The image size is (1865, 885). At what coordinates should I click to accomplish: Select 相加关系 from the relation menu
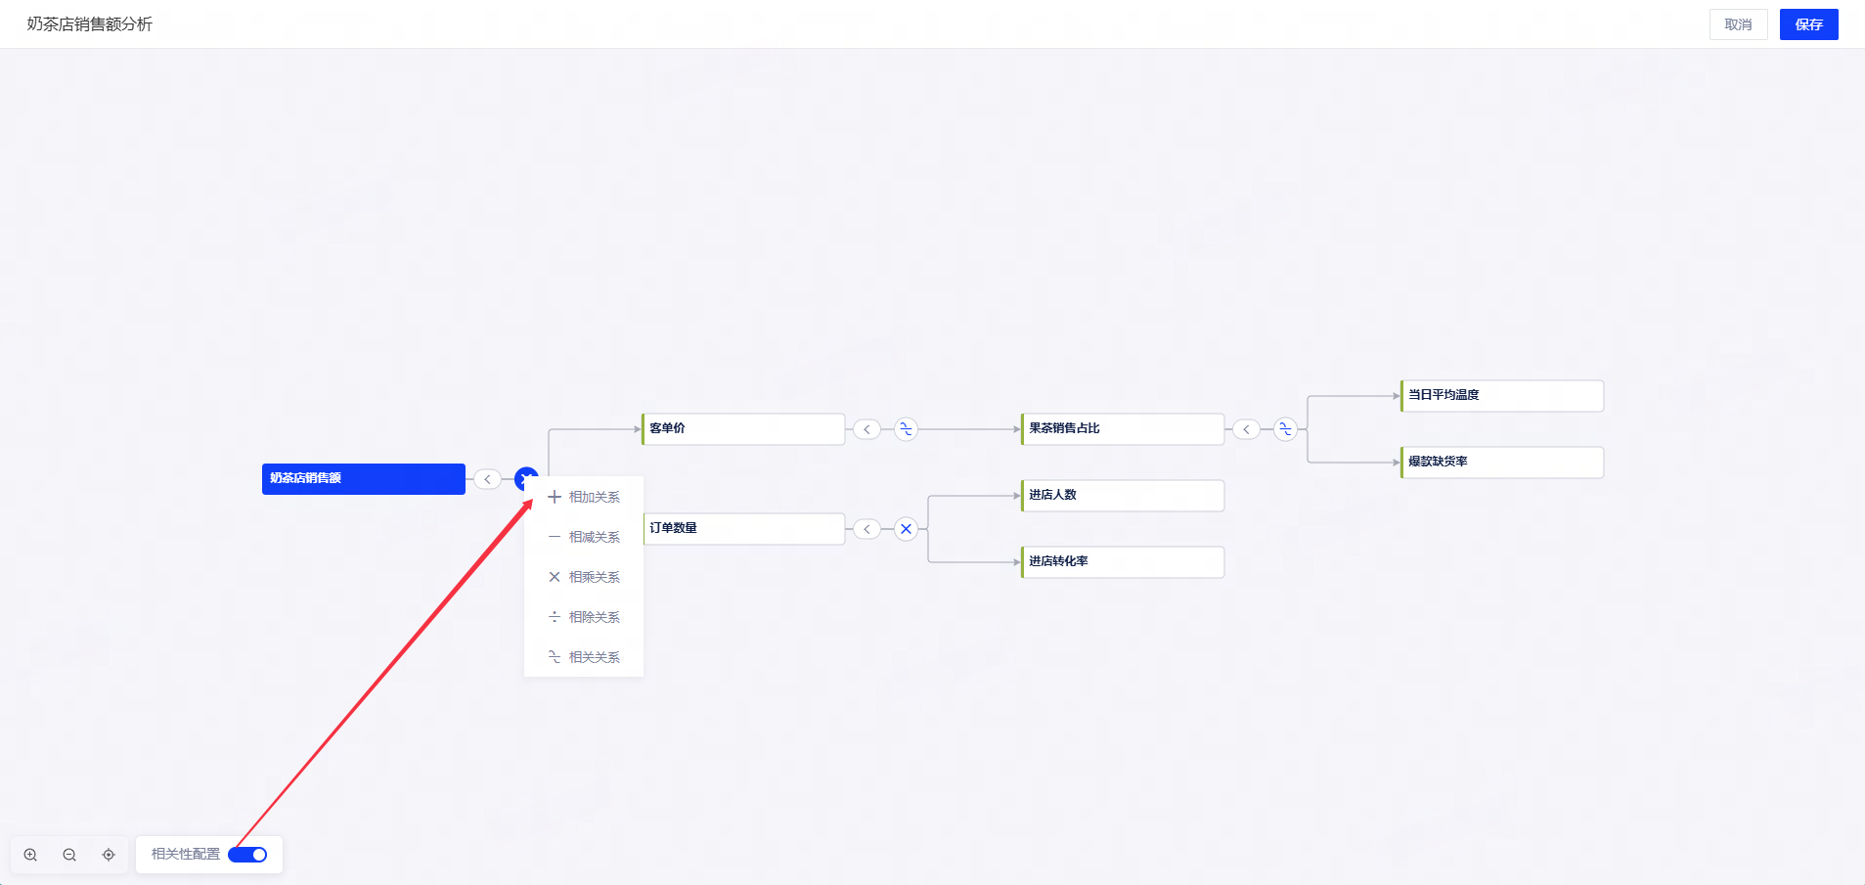pyautogui.click(x=584, y=497)
